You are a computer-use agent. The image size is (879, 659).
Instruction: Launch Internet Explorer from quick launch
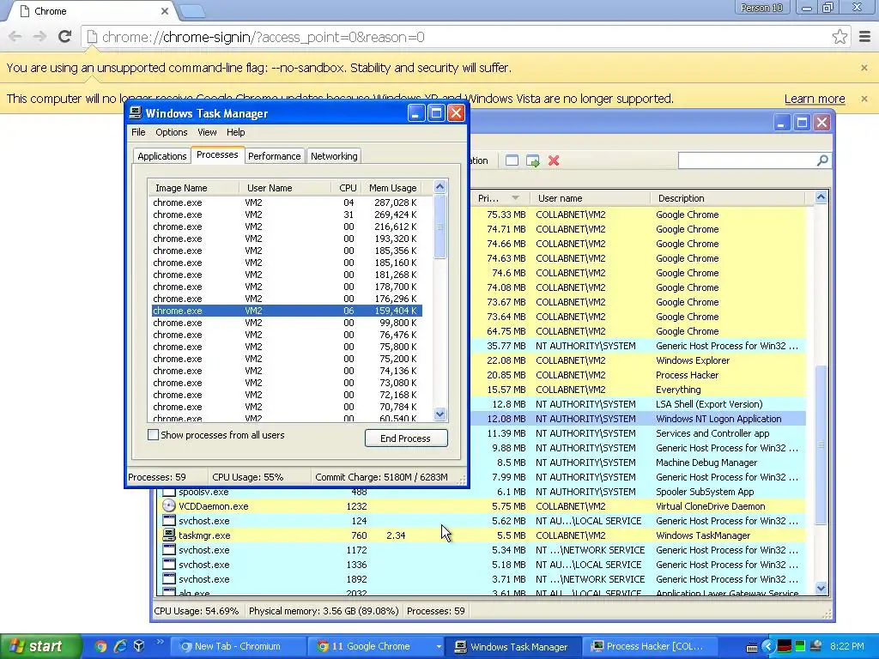click(x=120, y=646)
